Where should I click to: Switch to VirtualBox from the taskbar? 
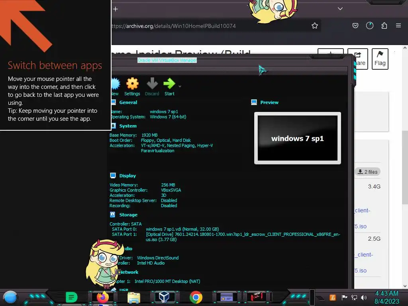click(165, 297)
